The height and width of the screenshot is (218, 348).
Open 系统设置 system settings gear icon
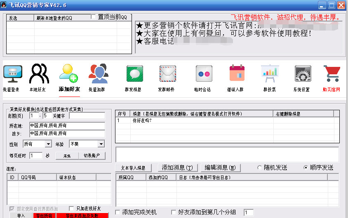[x=302, y=74]
